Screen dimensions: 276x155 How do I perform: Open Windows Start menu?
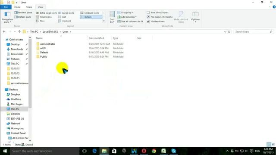tap(5, 151)
